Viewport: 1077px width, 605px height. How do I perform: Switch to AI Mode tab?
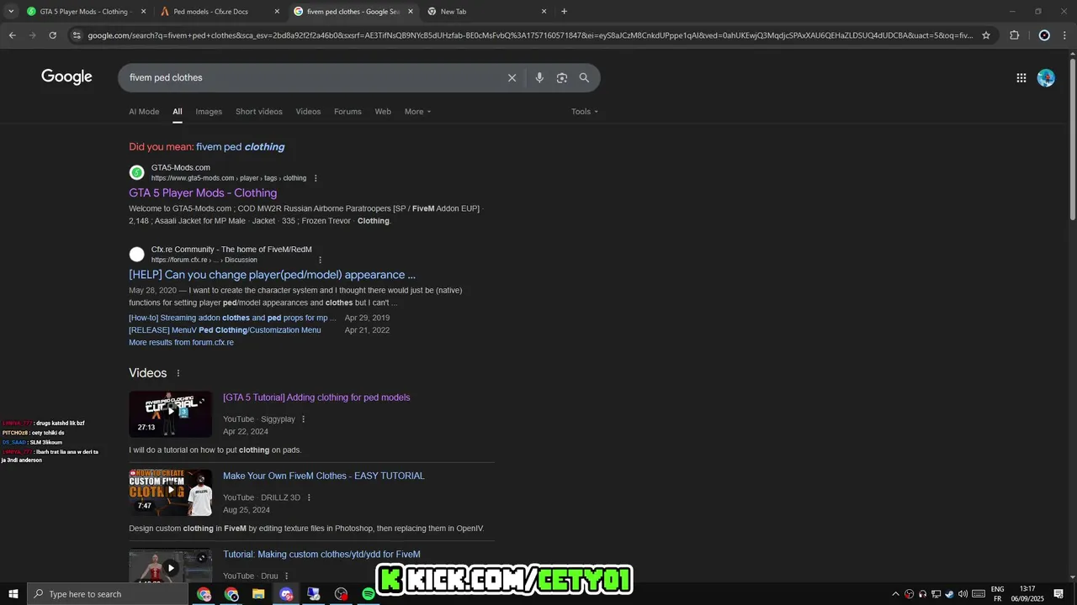pyautogui.click(x=144, y=112)
